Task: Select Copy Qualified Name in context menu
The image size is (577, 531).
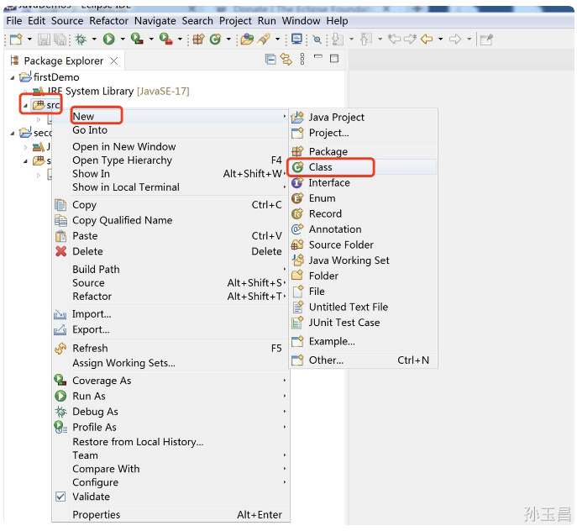Action: (170, 220)
